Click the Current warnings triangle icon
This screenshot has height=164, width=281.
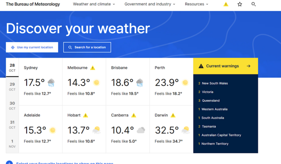click(201, 66)
